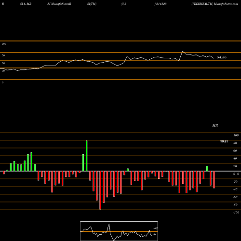Click the tallest green bar in MR histogram
This screenshot has height=241, width=241.
pyautogui.click(x=87, y=156)
